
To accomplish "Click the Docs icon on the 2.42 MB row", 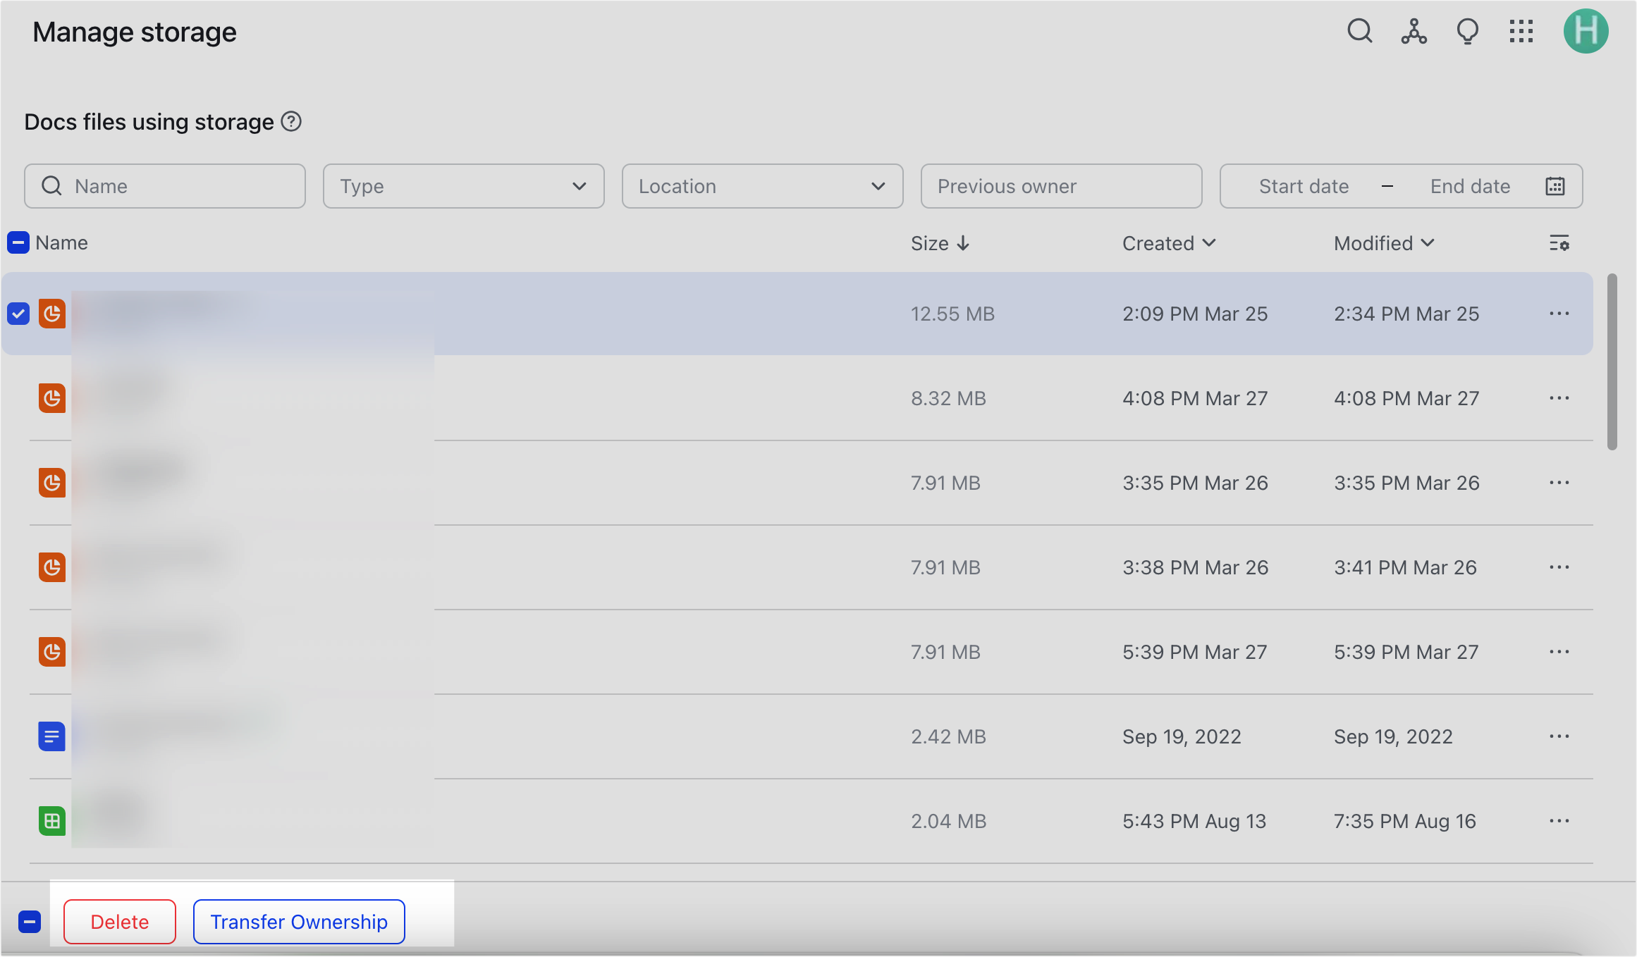I will point(51,736).
